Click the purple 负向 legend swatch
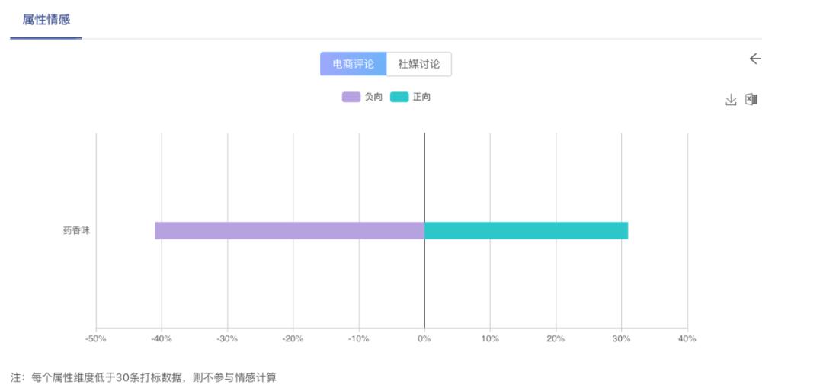 (351, 97)
